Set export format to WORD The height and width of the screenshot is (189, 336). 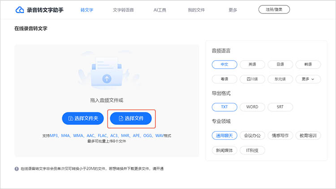(x=252, y=107)
